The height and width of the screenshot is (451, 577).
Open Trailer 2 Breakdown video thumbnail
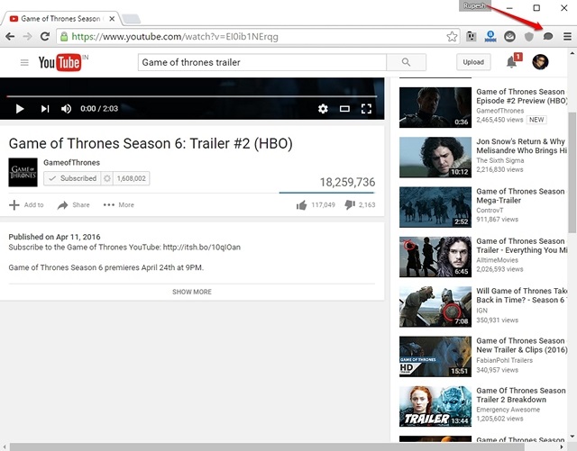435,406
